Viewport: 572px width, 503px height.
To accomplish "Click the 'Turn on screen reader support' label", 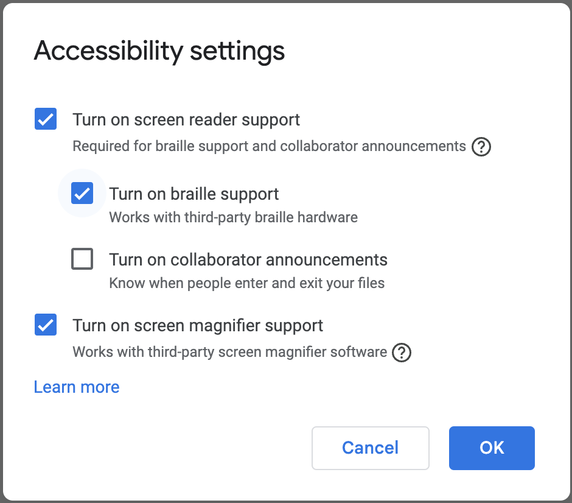I will (186, 120).
